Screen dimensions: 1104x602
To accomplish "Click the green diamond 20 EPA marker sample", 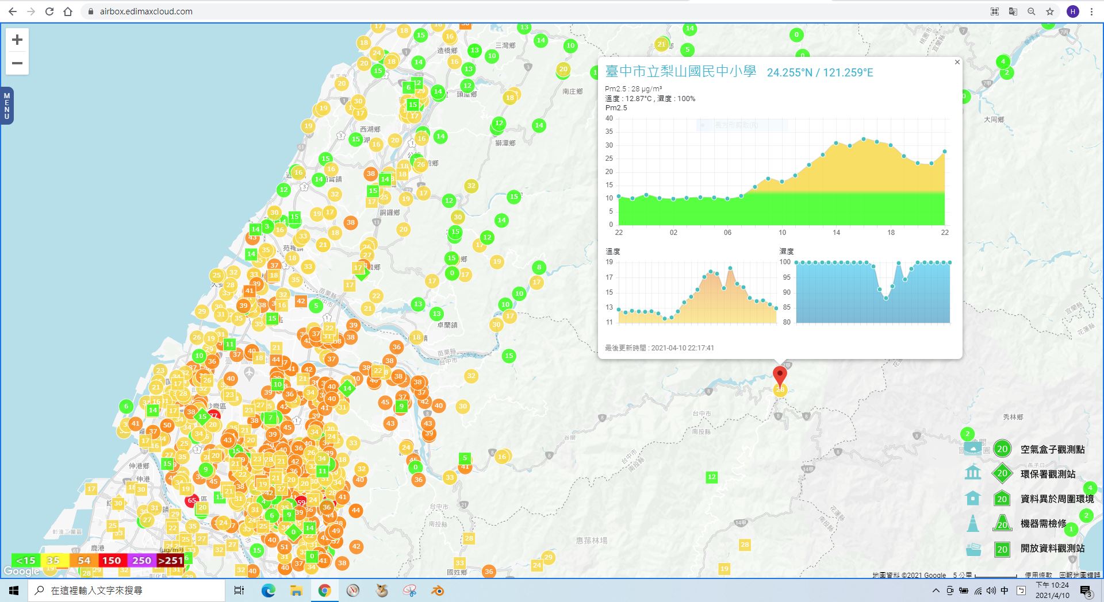I will tap(1002, 474).
